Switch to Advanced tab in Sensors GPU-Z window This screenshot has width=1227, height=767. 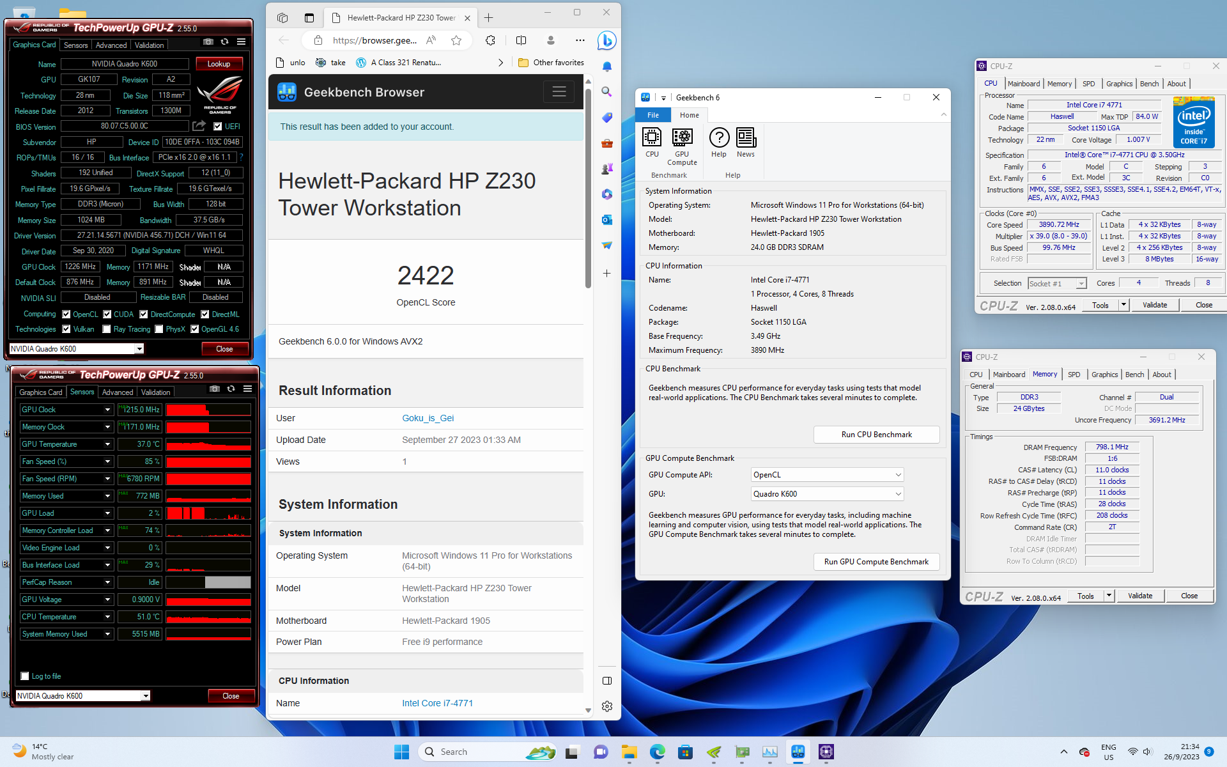click(x=118, y=392)
